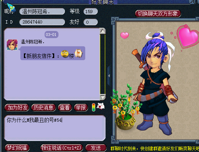Click the sender's avatar portrait in chat
The image size is (199, 152).
[x=12, y=45]
